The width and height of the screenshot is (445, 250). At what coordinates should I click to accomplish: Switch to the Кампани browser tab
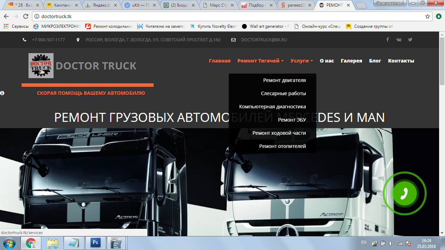63,5
